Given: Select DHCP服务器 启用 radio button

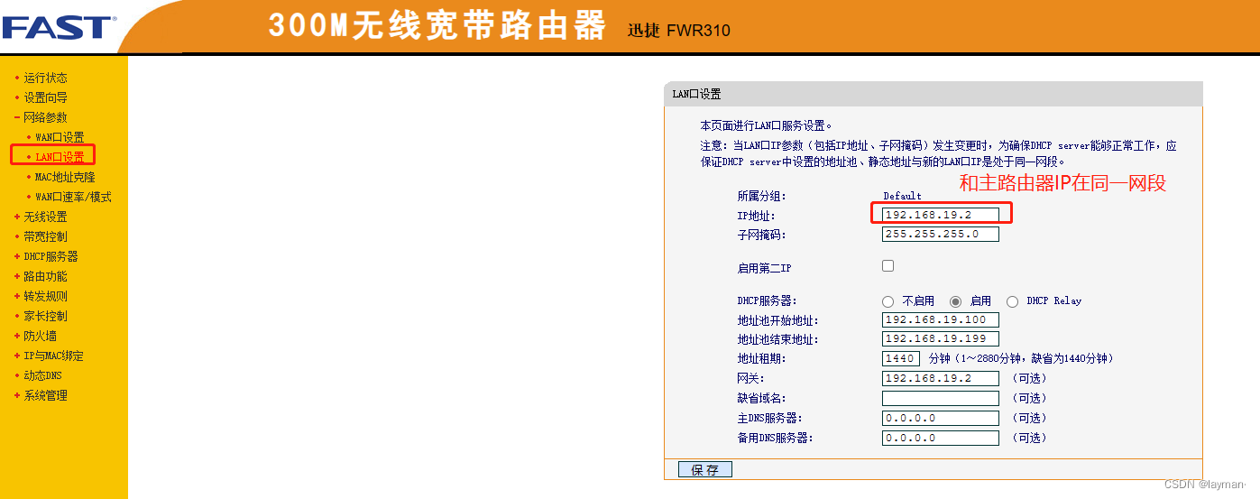Looking at the screenshot, I should (x=955, y=301).
